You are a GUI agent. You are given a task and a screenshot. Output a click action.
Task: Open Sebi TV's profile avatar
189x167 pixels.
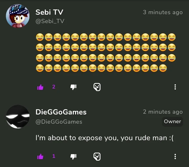pos(18,16)
